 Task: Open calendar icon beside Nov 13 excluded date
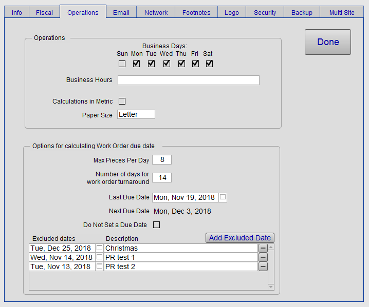pyautogui.click(x=100, y=267)
